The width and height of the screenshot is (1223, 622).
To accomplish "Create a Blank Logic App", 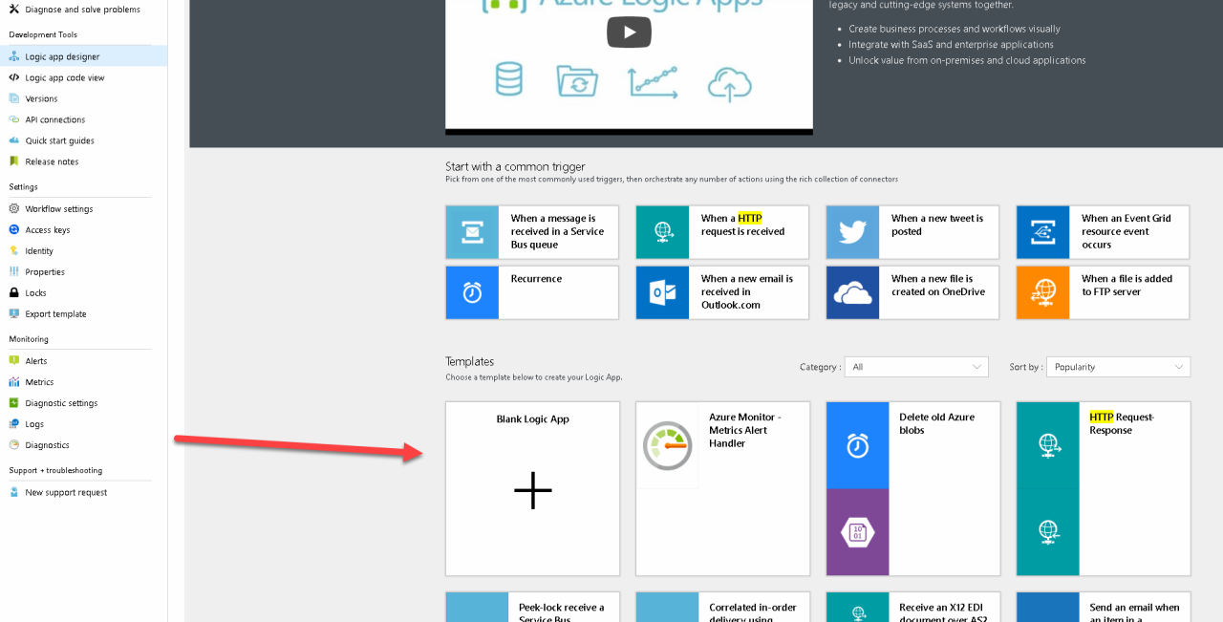I will click(x=532, y=489).
